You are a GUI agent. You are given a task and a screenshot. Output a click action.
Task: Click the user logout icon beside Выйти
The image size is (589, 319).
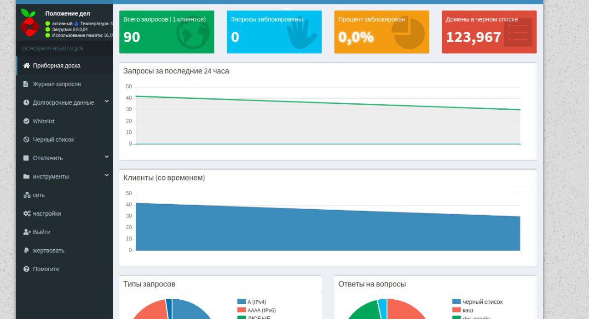point(27,232)
